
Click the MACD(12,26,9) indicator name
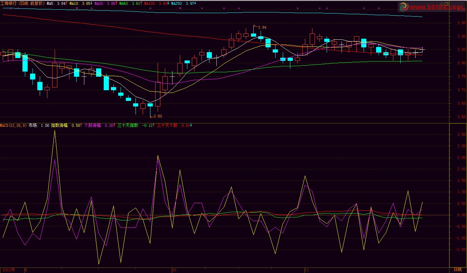click(x=13, y=125)
